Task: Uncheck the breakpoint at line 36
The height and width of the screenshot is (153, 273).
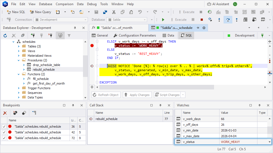Action: tap(4, 127)
